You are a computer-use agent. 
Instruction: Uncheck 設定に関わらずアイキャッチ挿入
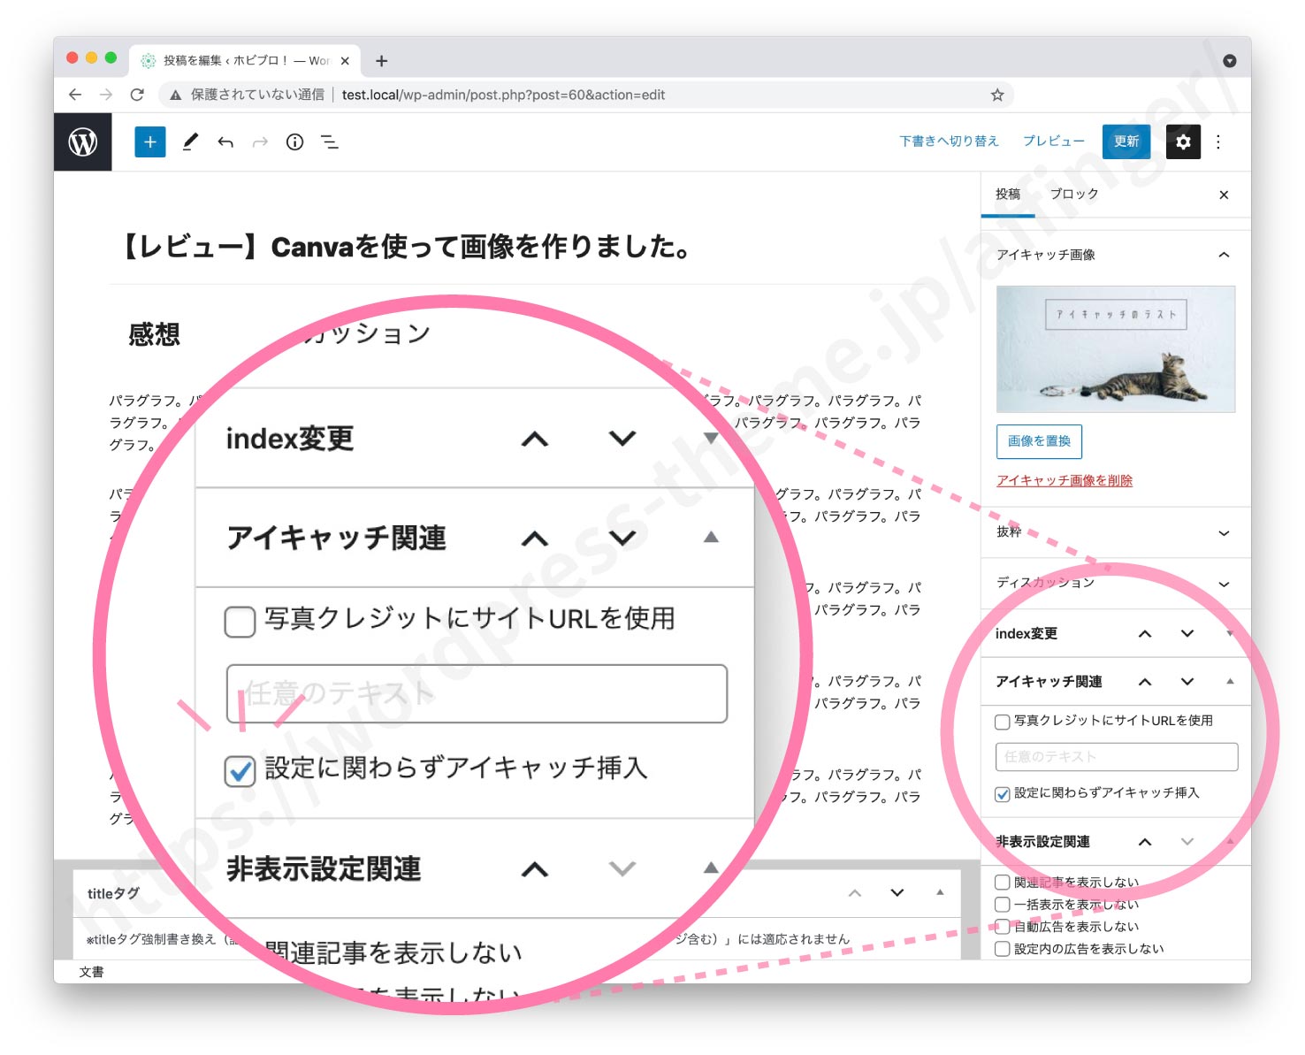coord(1003,794)
